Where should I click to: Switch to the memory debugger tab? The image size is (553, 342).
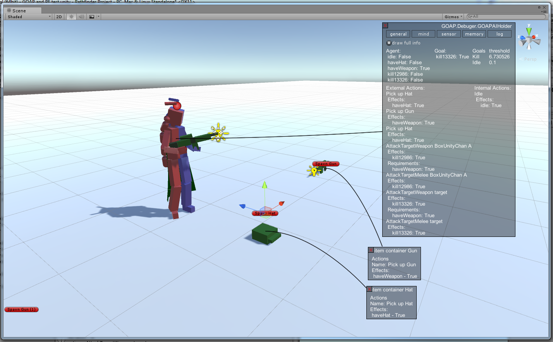(x=474, y=34)
